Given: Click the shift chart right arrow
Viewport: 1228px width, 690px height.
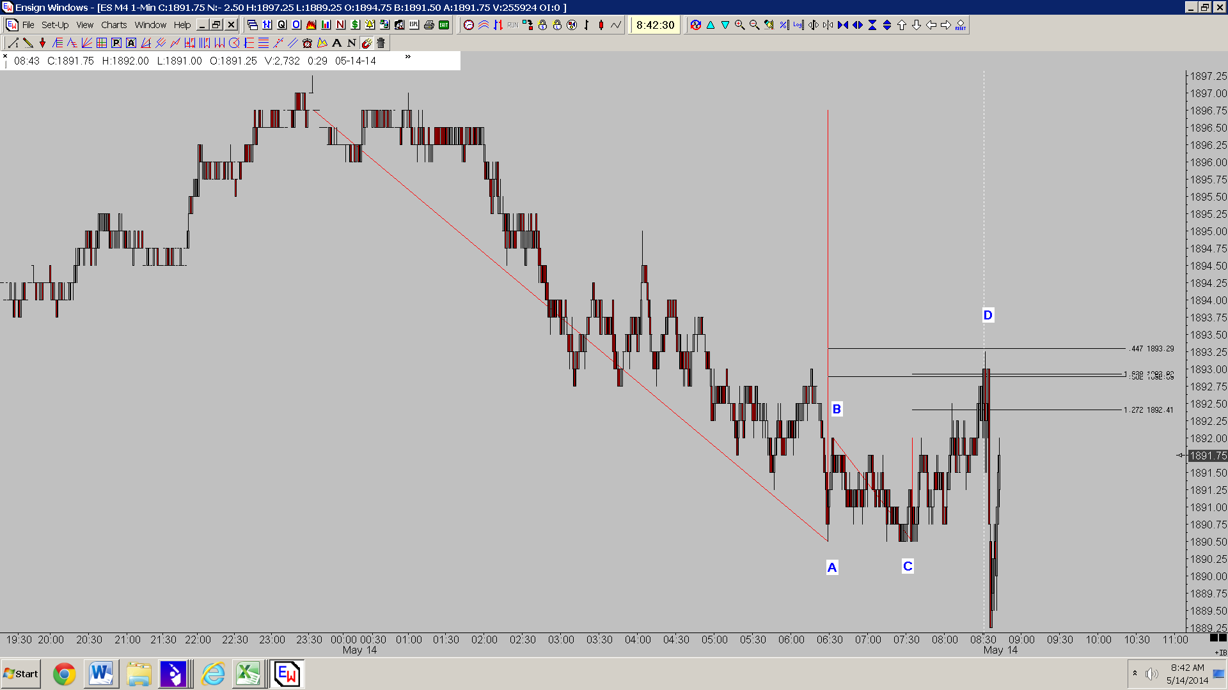Looking at the screenshot, I should [946, 25].
